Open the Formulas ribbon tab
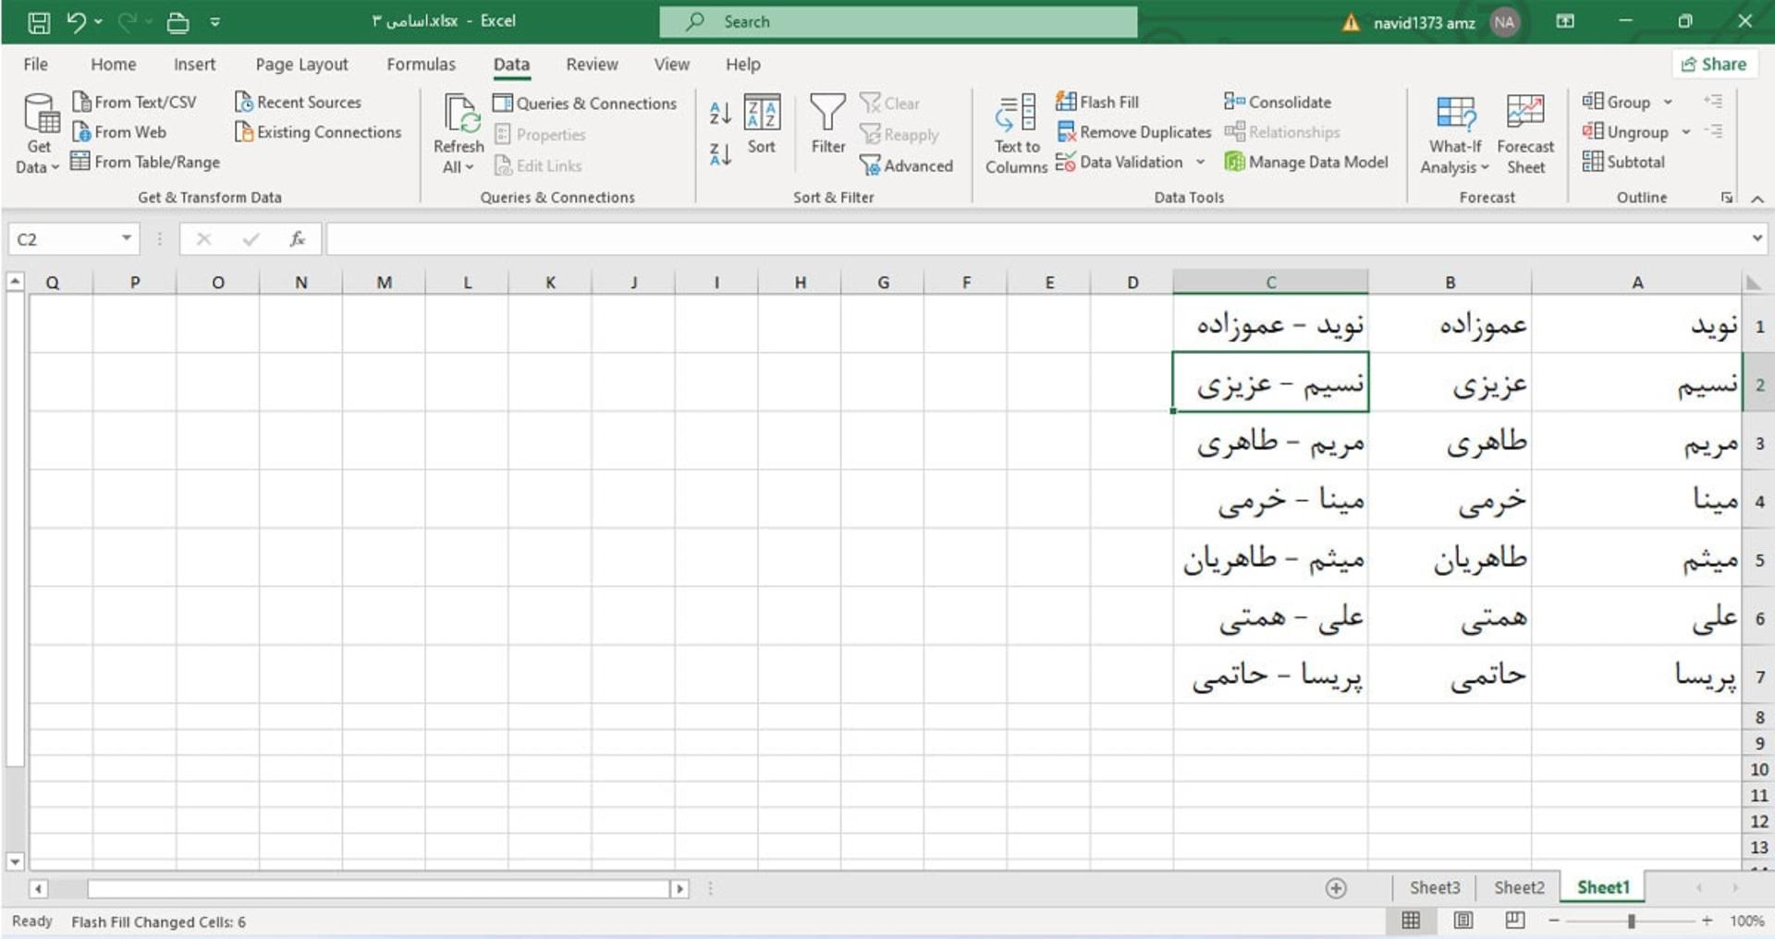The image size is (1775, 939). [421, 64]
